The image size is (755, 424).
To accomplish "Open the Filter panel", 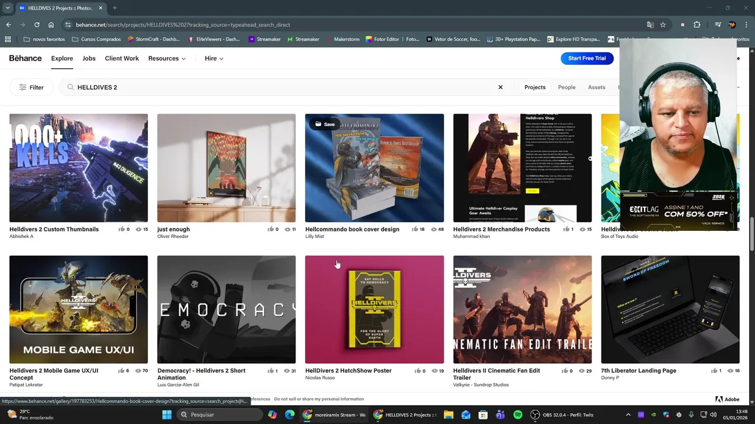I will point(31,87).
